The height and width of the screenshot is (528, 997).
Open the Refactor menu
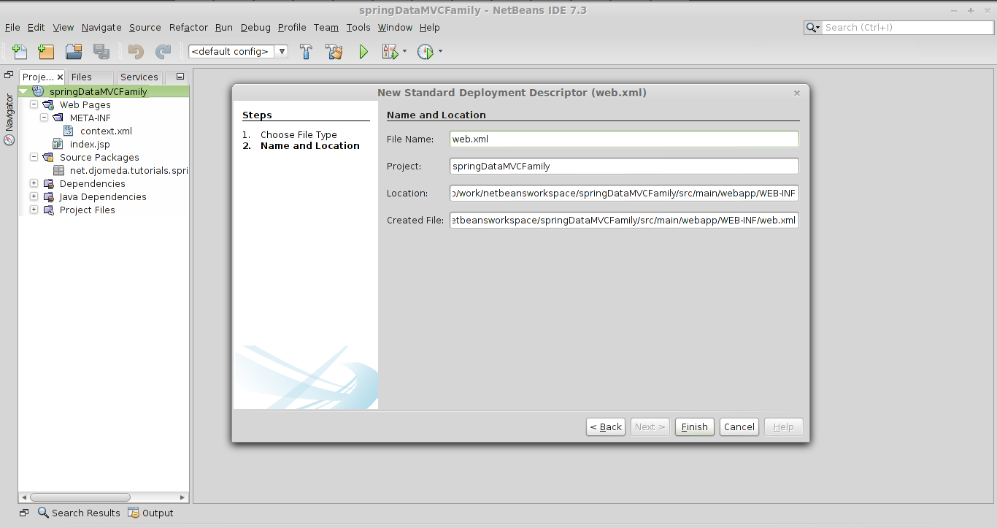tap(188, 27)
